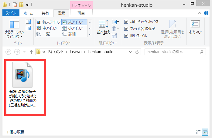Click 選択した項目を表示しない button
Image resolution: width=212 pixels, height=138 pixels.
[x=173, y=29]
